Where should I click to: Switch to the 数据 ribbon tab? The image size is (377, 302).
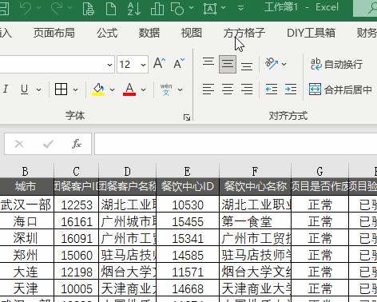pos(149,33)
